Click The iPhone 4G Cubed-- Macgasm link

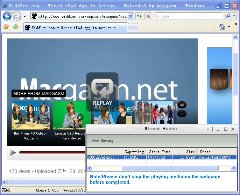coord(31,136)
